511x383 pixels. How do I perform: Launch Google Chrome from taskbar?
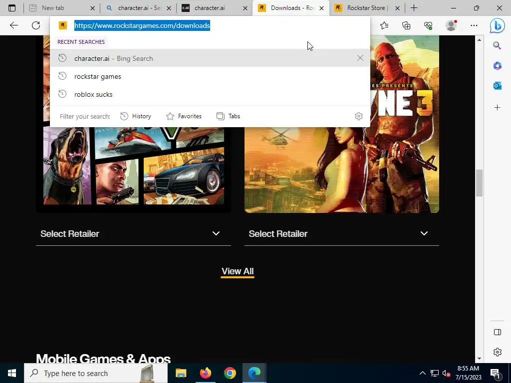click(230, 373)
